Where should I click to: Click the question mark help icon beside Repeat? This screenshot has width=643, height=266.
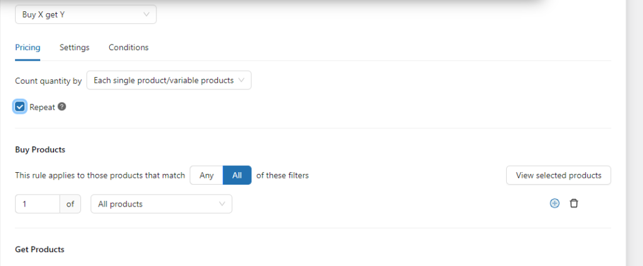[62, 106]
